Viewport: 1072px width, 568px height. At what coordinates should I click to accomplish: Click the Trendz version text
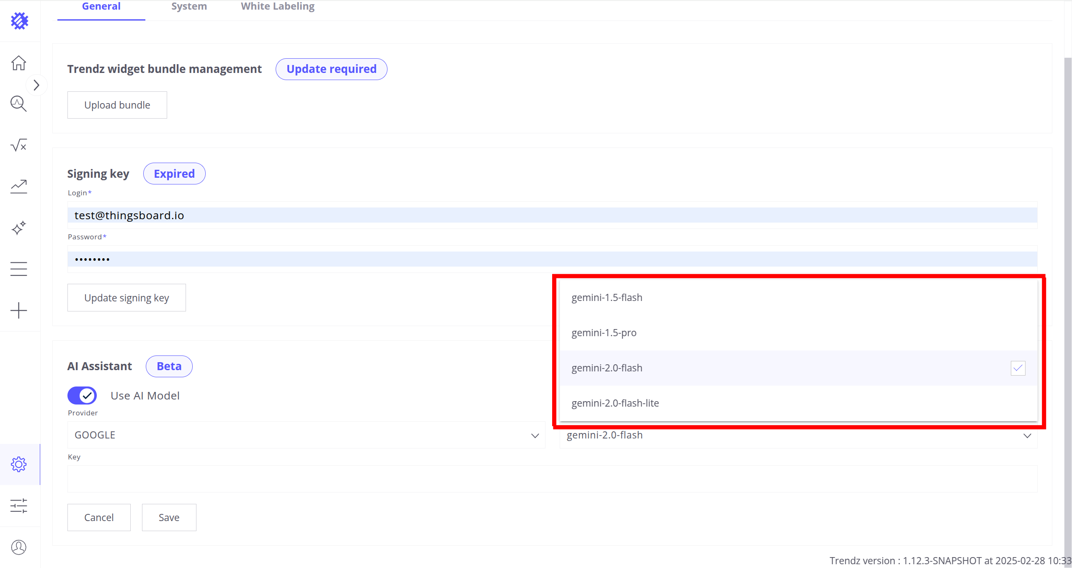950,560
